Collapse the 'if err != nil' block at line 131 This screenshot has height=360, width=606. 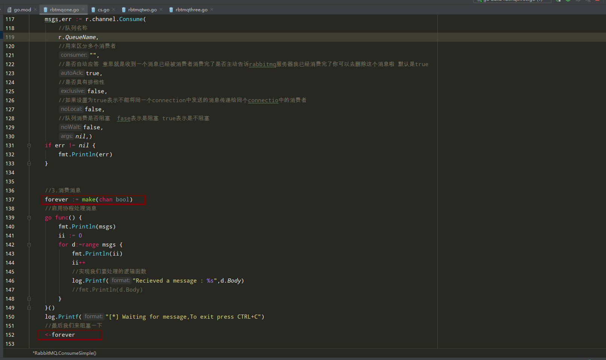pos(29,145)
